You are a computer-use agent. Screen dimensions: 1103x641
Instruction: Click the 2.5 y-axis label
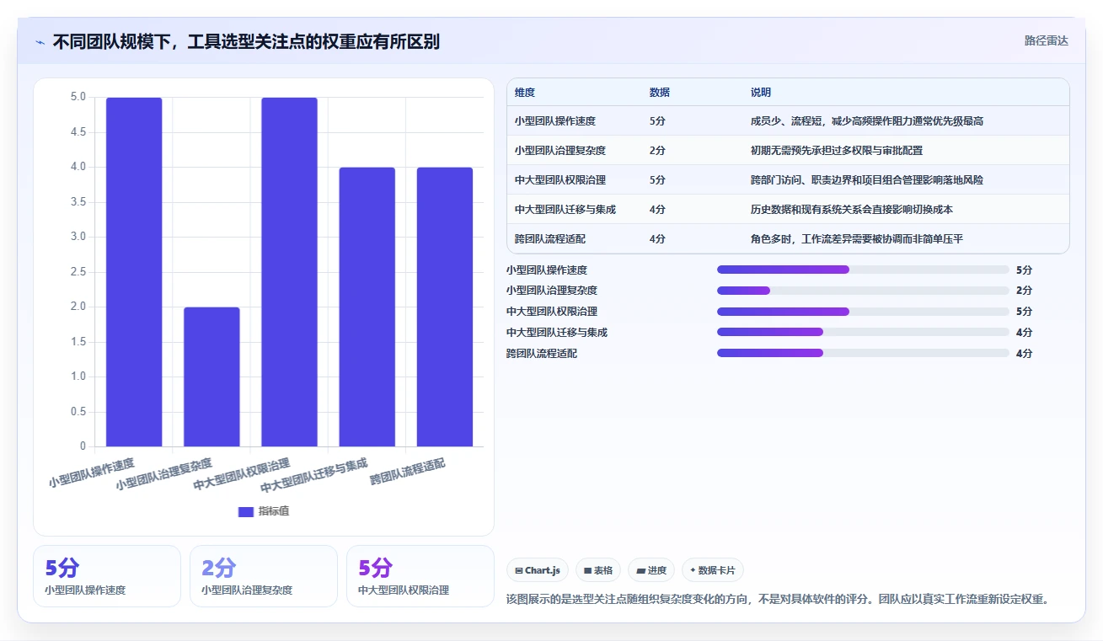click(x=78, y=272)
